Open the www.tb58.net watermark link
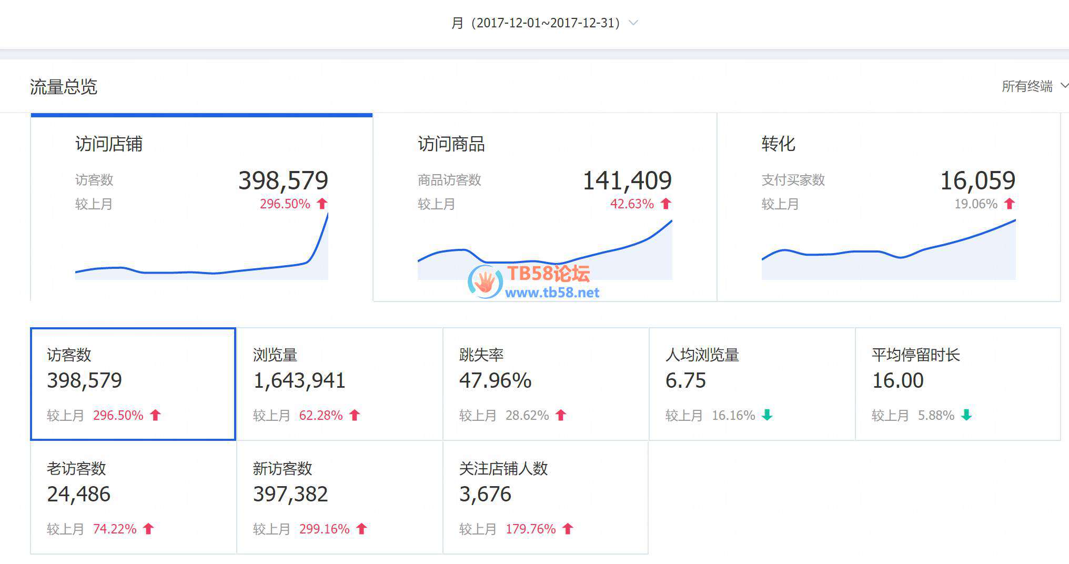 (552, 293)
